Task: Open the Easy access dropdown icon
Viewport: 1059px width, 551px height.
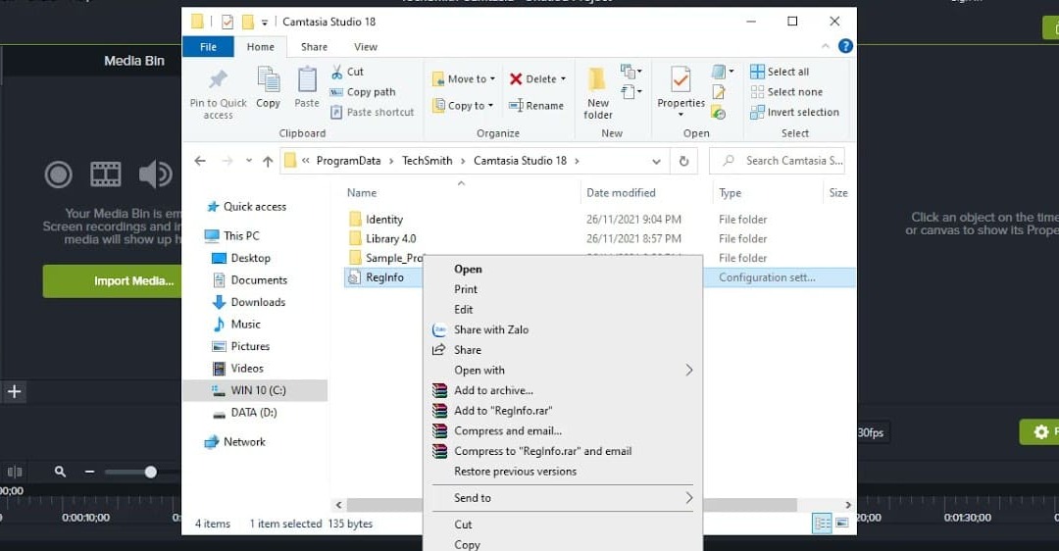Action: (631, 91)
